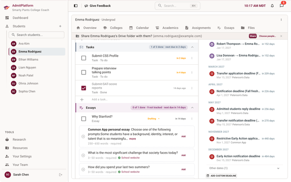
Task: Click the Your Team people icon
Action: pyautogui.click(x=7, y=165)
